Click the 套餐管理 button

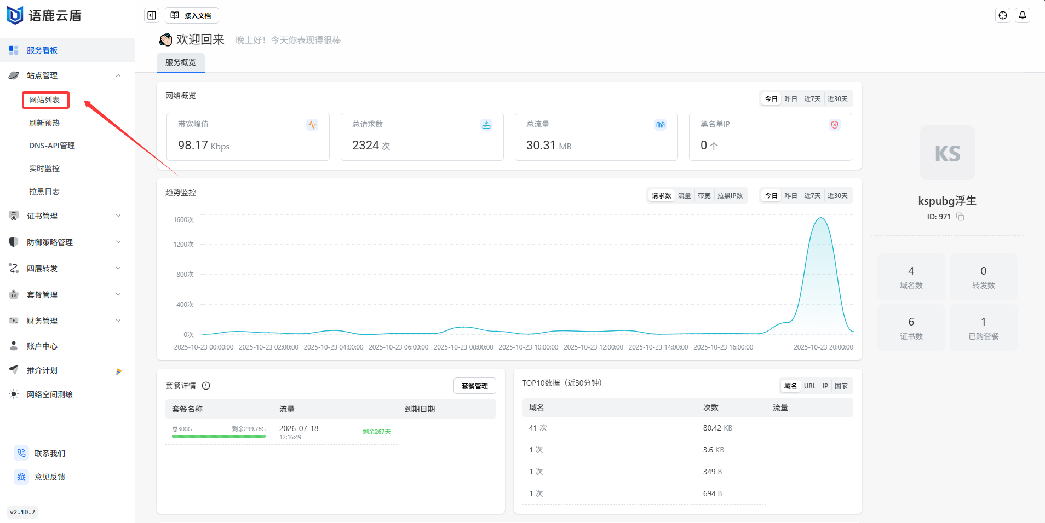(474, 386)
